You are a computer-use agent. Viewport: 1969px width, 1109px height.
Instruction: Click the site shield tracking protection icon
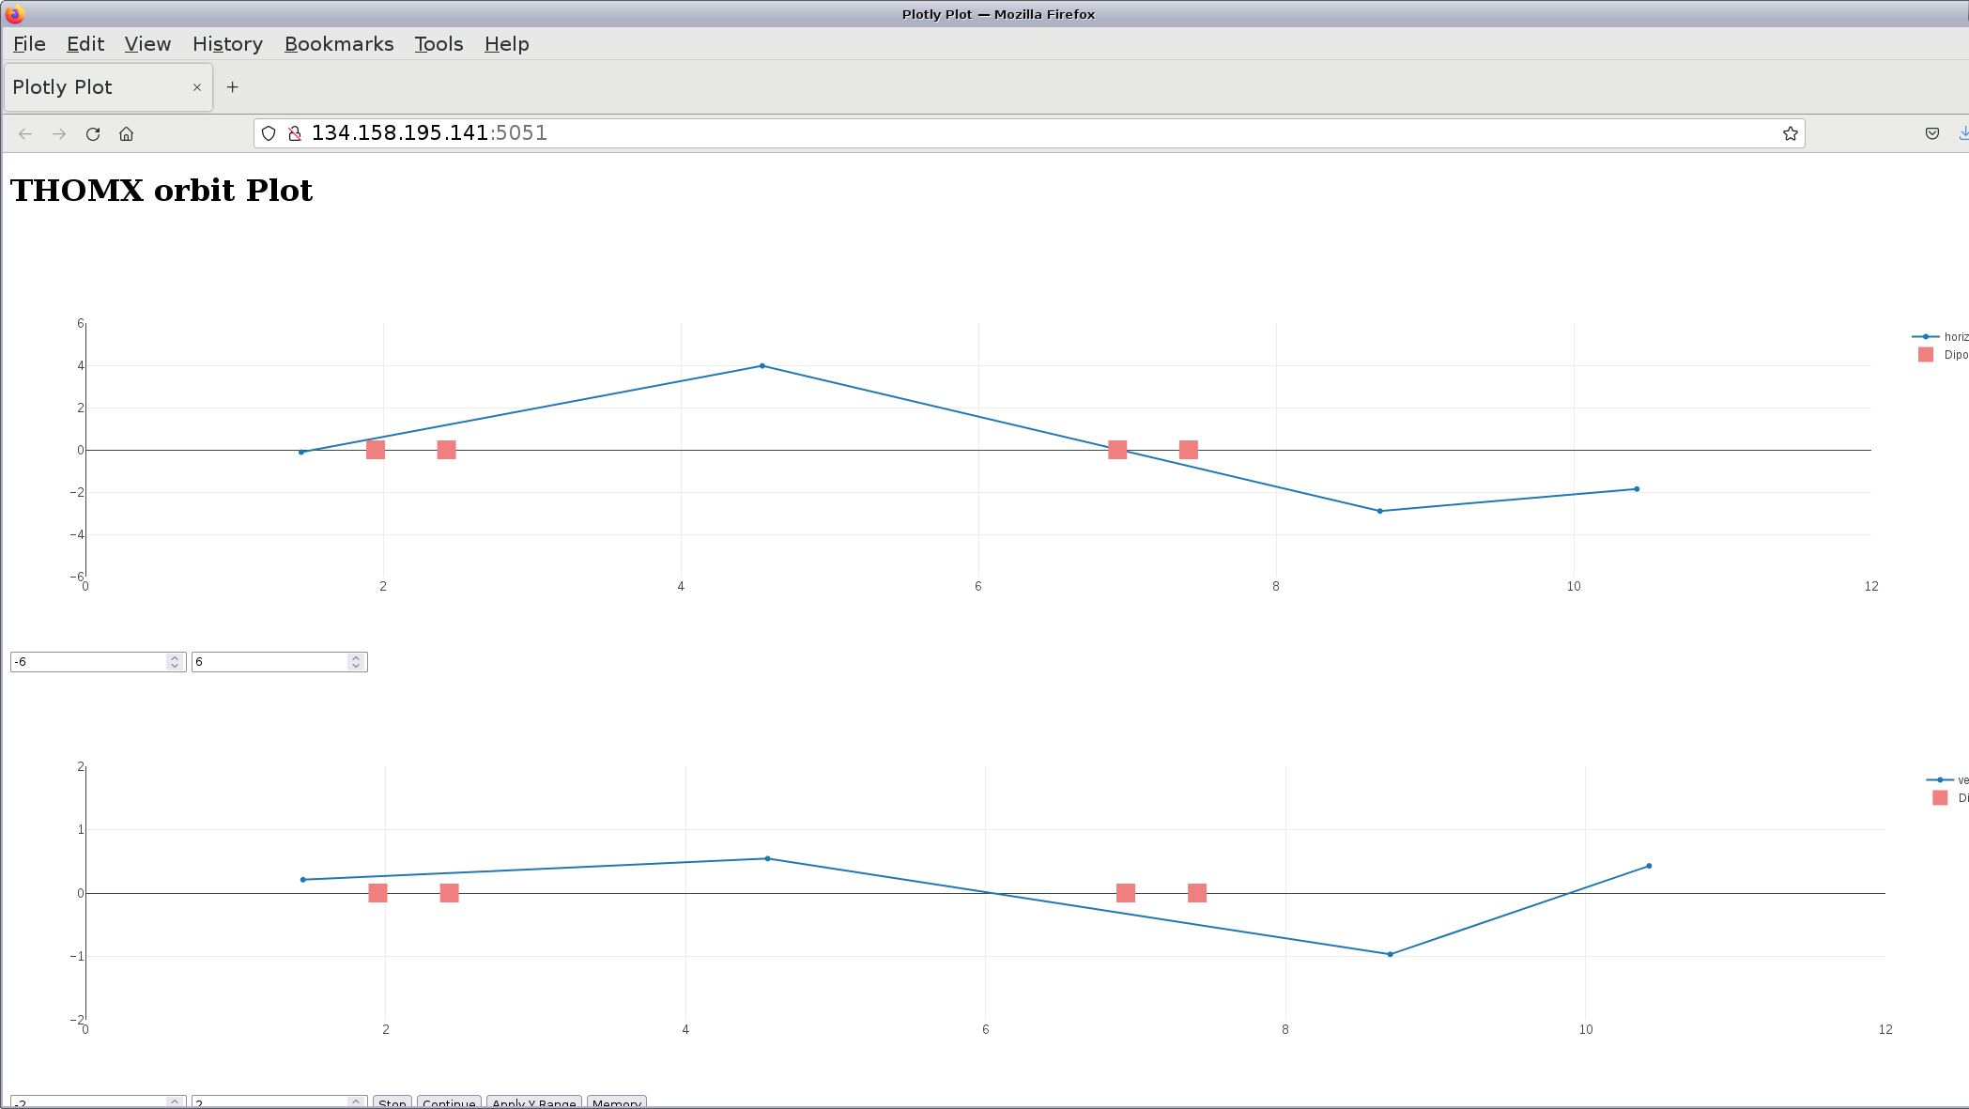pos(269,133)
